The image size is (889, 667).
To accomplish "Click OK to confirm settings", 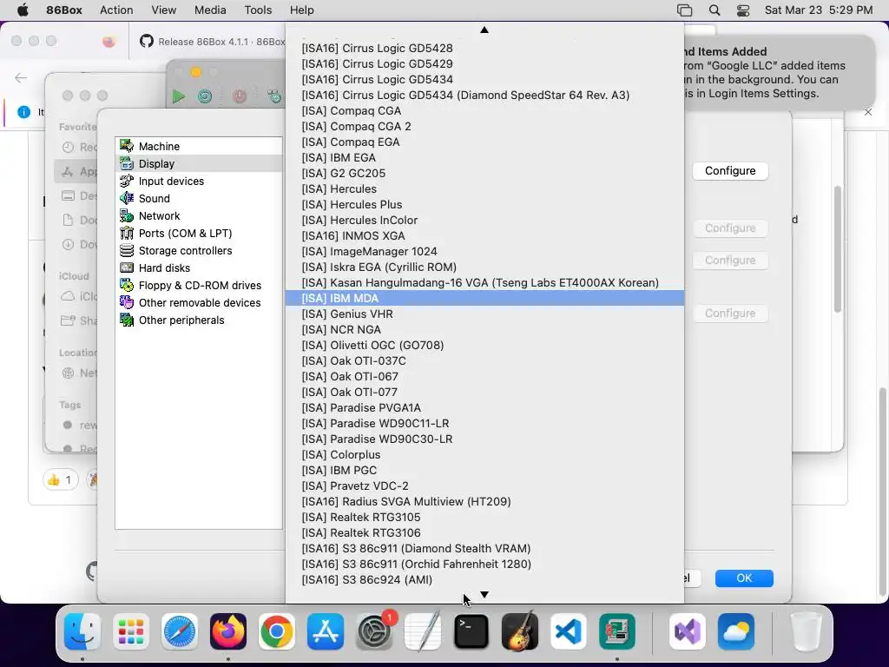I will [744, 578].
